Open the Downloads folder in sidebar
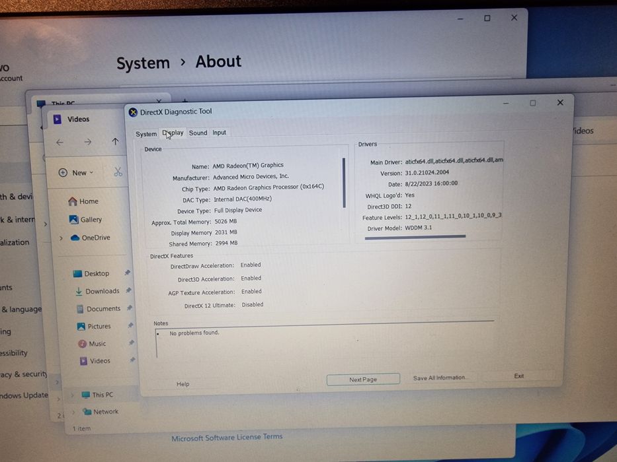Image resolution: width=617 pixels, height=462 pixels. pyautogui.click(x=97, y=291)
